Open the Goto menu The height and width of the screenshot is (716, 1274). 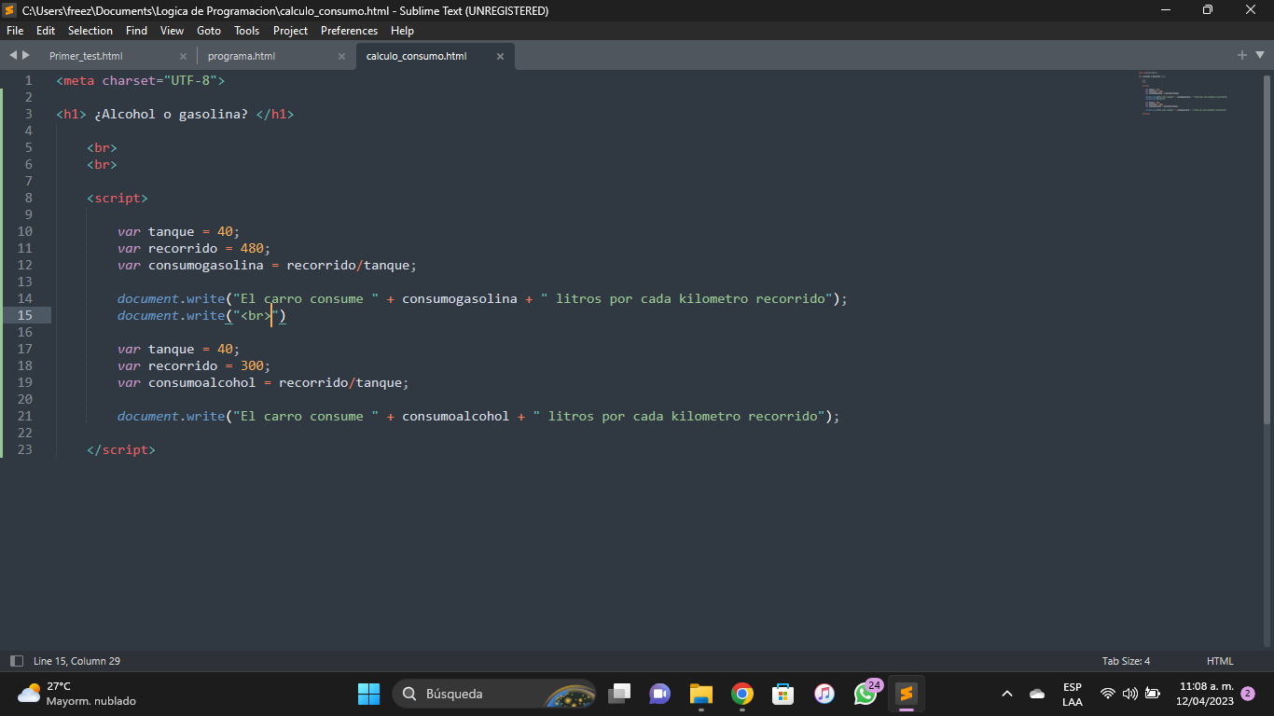209,31
